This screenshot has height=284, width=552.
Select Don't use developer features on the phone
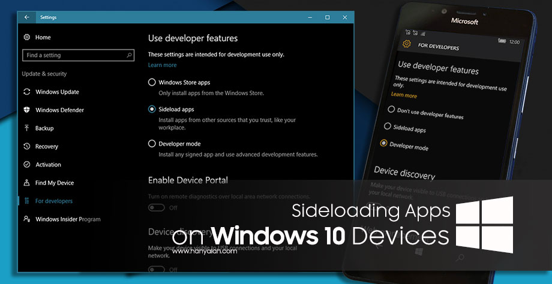coord(391,109)
